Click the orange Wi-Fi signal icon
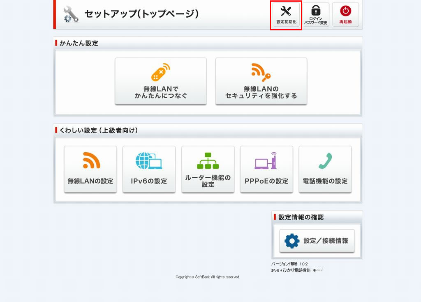This screenshot has width=421, height=302. [x=90, y=160]
